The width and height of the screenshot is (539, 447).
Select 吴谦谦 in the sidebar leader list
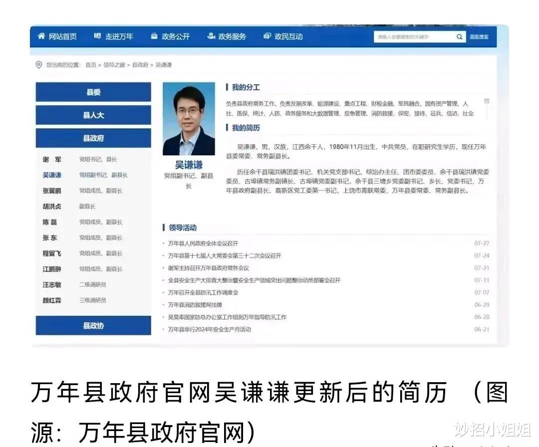[52, 175]
